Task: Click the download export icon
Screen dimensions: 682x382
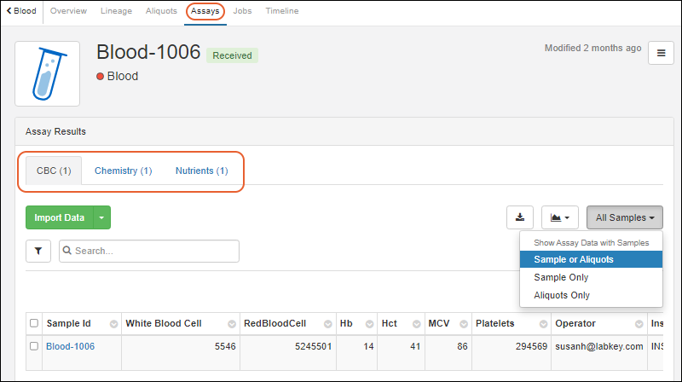Action: coord(520,217)
